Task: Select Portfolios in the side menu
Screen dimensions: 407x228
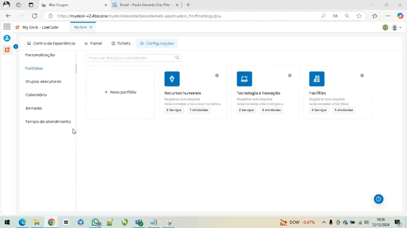Action: coord(34,69)
